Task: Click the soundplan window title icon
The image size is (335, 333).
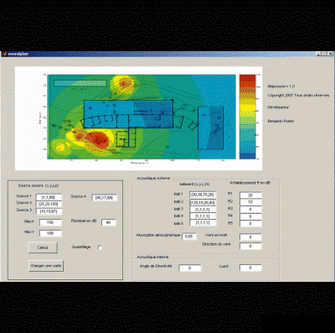Action: (x=4, y=54)
